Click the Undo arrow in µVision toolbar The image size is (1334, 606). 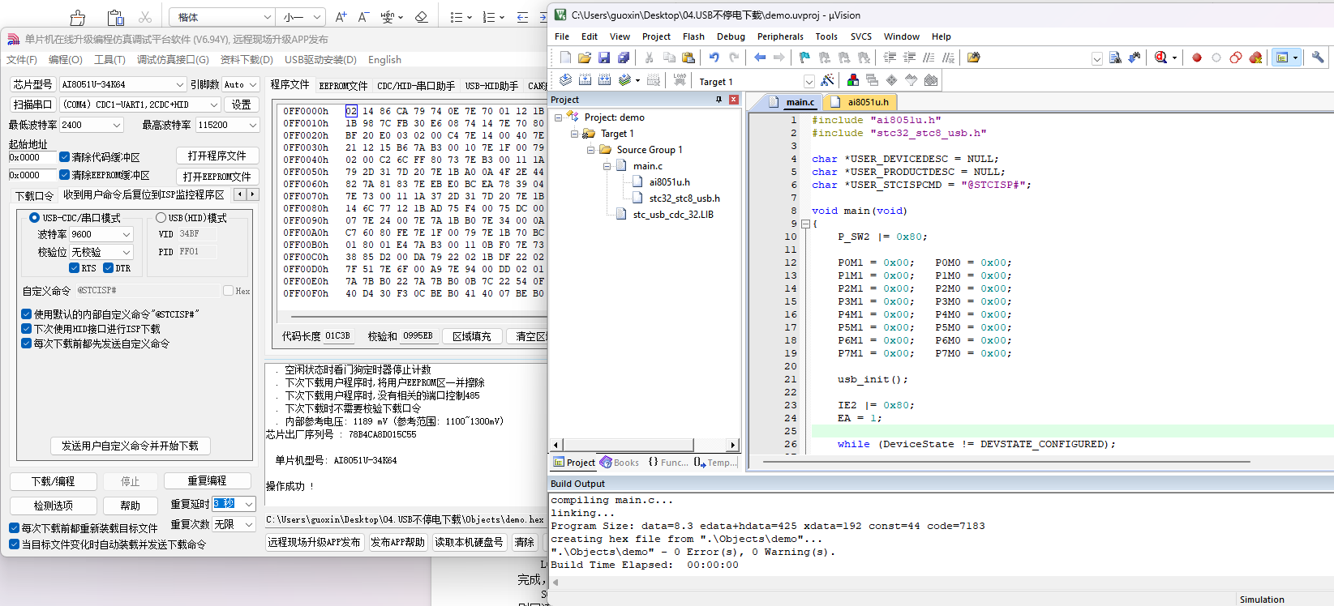click(x=714, y=58)
